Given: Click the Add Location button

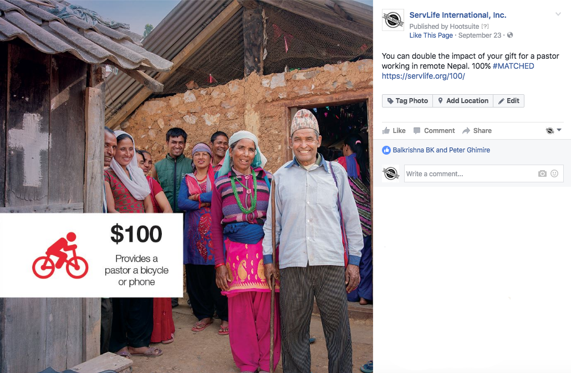Looking at the screenshot, I should tap(463, 101).
